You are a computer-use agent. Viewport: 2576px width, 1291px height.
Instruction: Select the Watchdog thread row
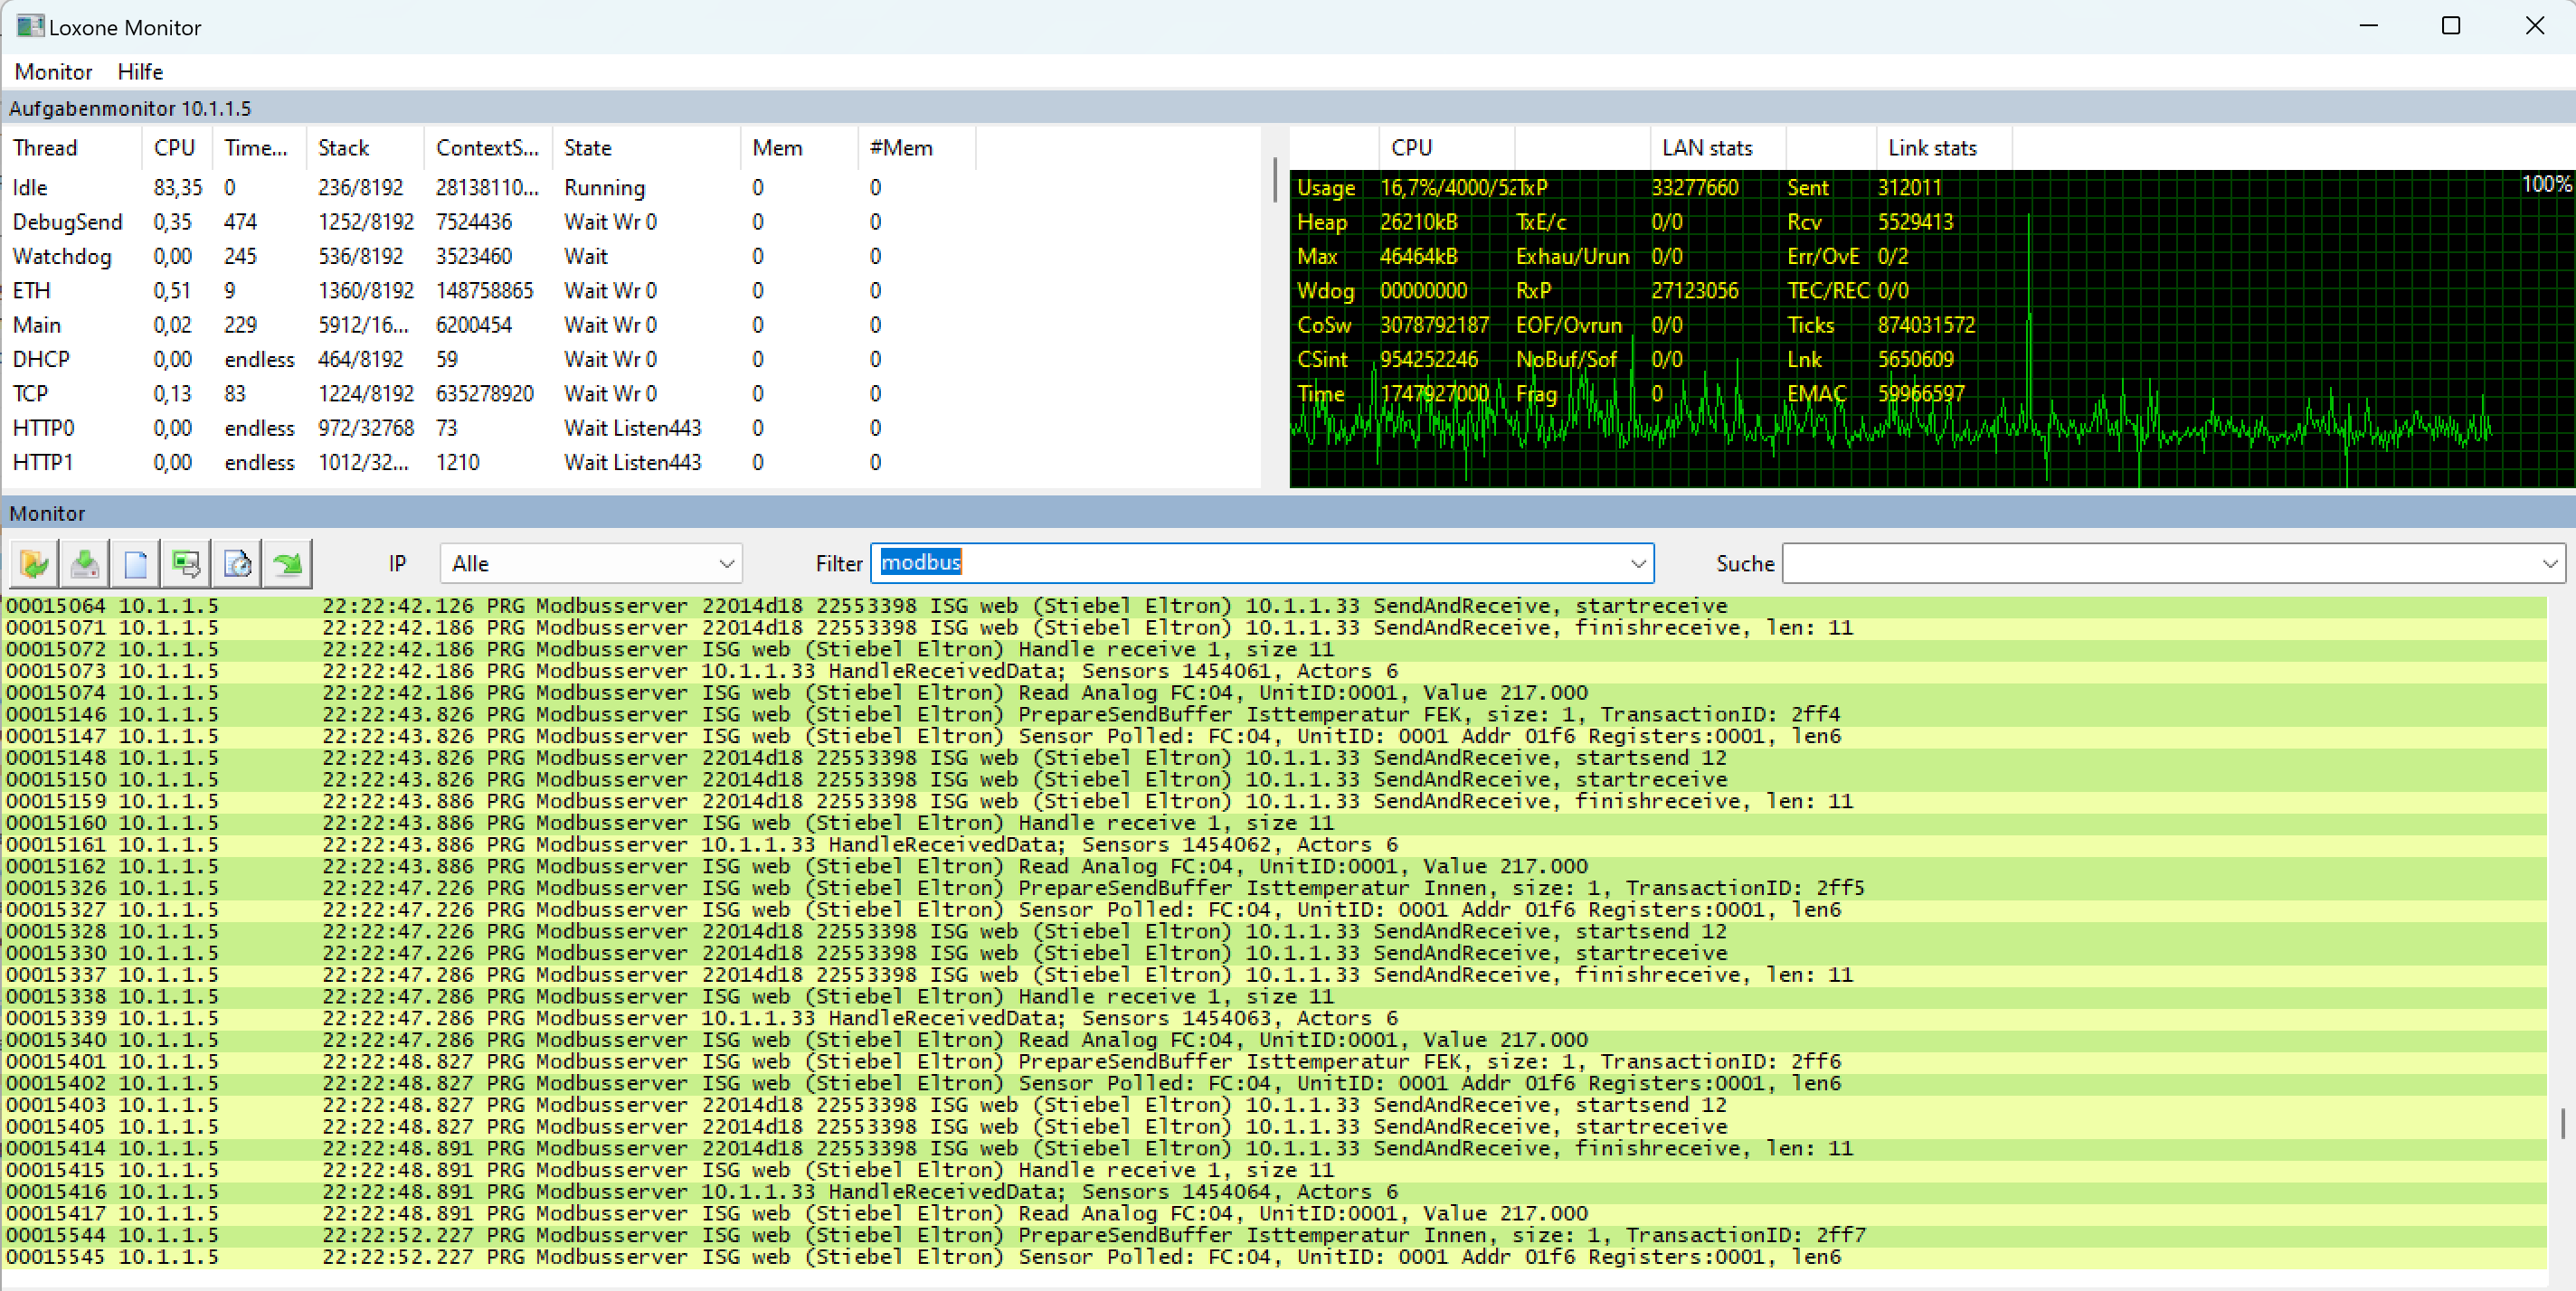[62, 257]
